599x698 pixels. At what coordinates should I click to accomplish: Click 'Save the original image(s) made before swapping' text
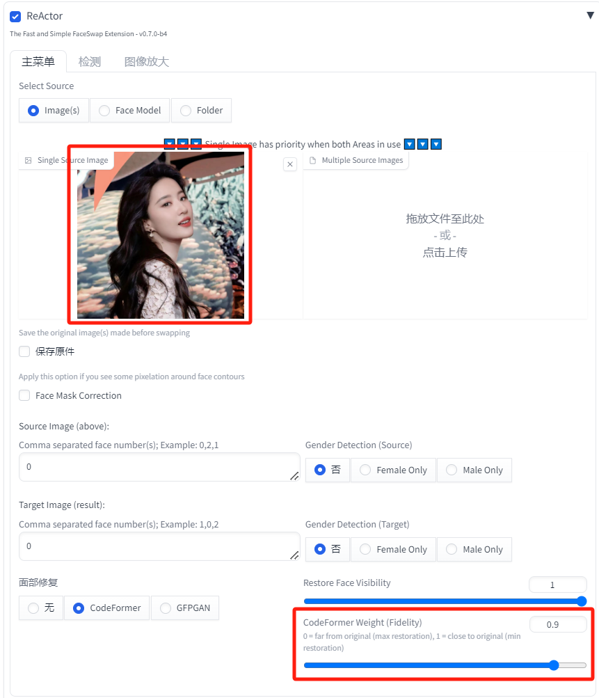[x=104, y=333]
